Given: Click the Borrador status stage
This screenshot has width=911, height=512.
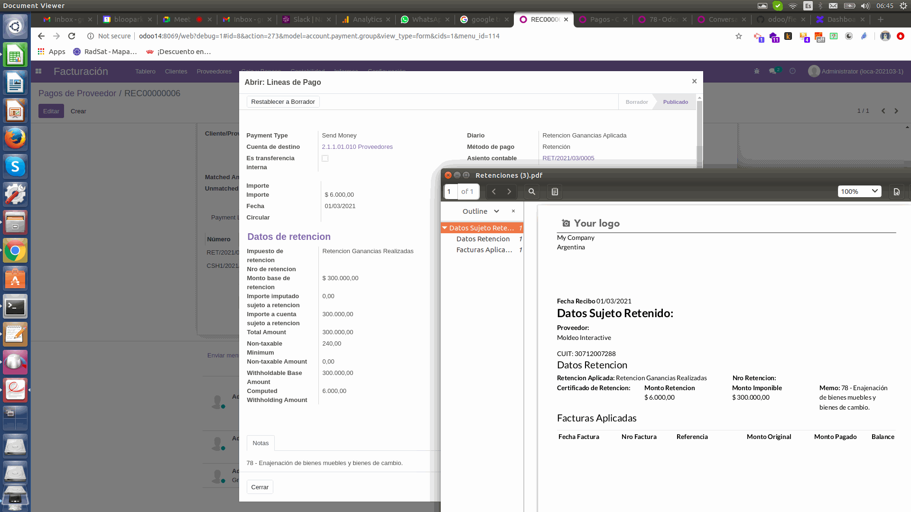Looking at the screenshot, I should pos(636,102).
